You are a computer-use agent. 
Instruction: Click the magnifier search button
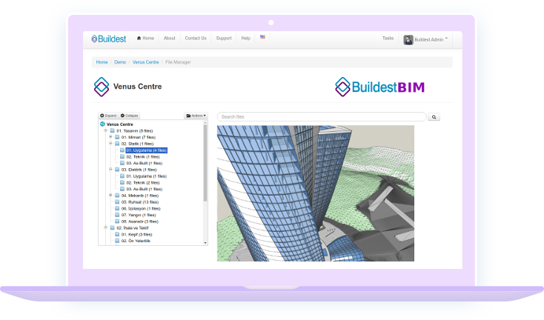pyautogui.click(x=434, y=117)
